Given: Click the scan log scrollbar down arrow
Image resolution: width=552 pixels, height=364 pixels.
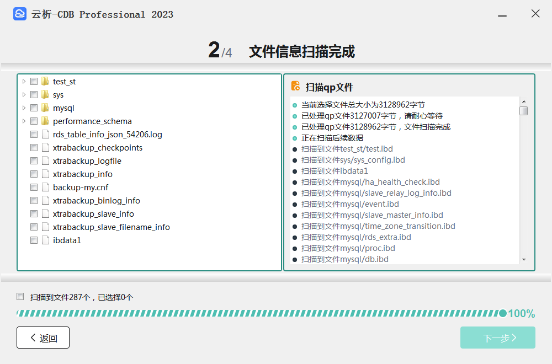Looking at the screenshot, I should (524, 260).
